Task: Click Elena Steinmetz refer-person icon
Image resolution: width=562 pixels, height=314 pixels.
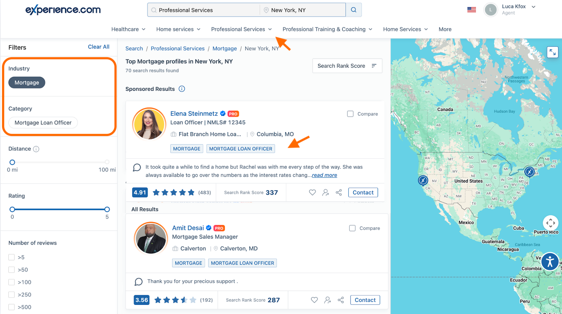Action: click(326, 192)
